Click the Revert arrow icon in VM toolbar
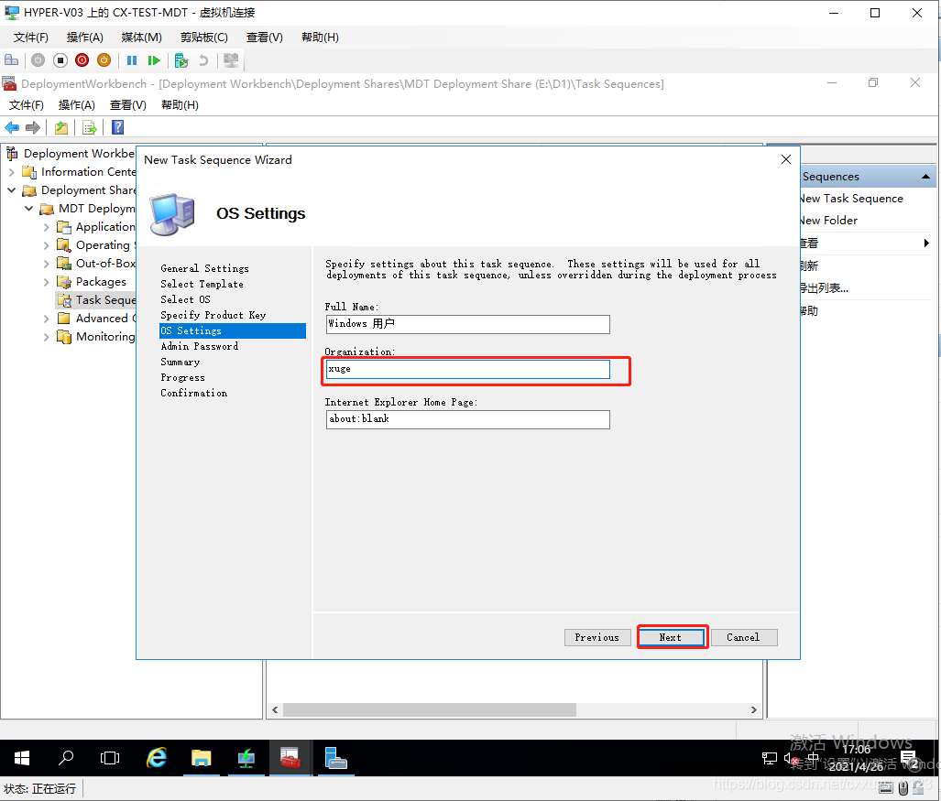This screenshot has width=941, height=801. [203, 60]
